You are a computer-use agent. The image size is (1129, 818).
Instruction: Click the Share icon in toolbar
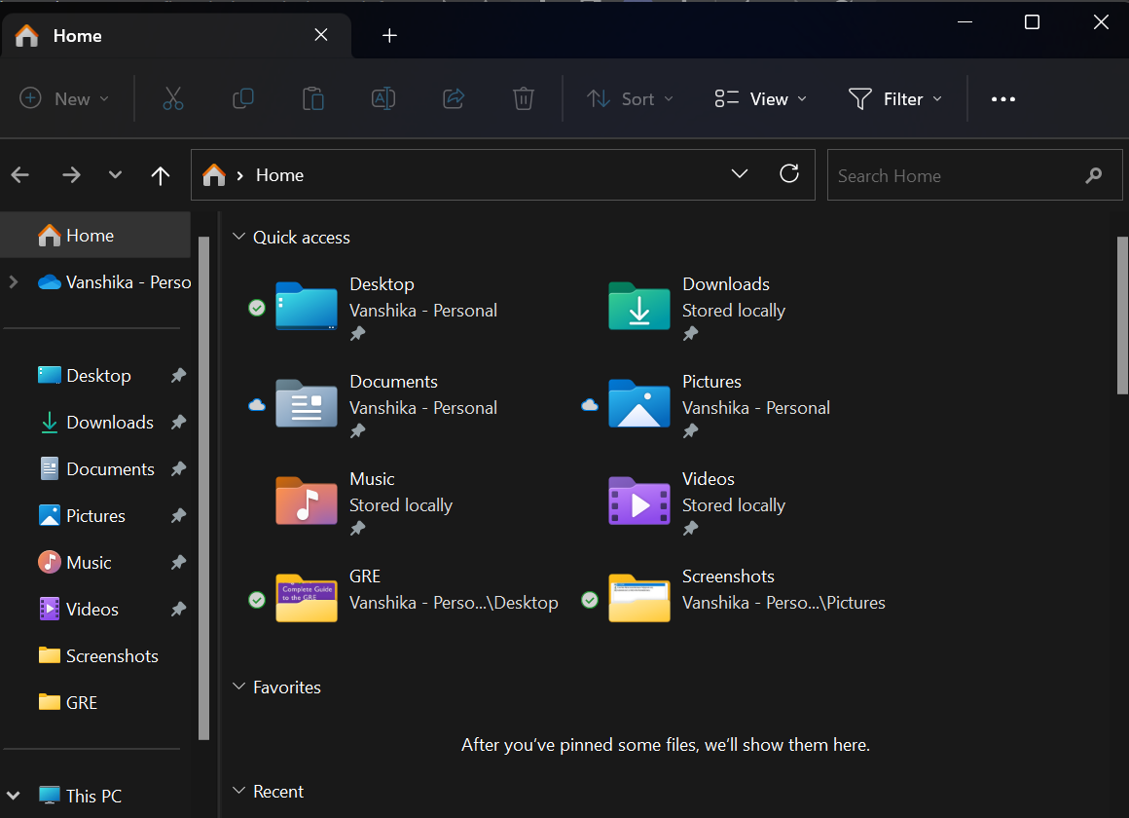(x=454, y=98)
